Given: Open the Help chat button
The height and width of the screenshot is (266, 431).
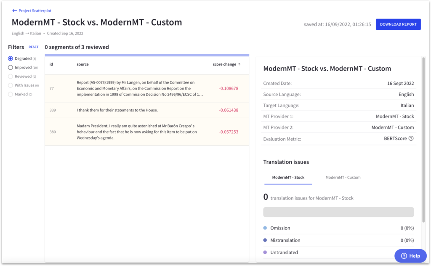Looking at the screenshot, I should click(410, 256).
